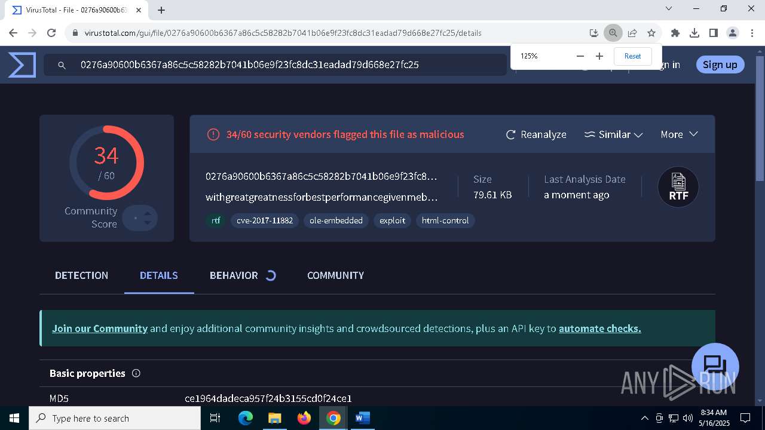Click the Sign up button

click(x=720, y=64)
